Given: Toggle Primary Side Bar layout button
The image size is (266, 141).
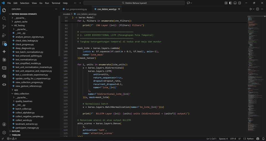Looking at the screenshot, I should [x=231, y=3].
